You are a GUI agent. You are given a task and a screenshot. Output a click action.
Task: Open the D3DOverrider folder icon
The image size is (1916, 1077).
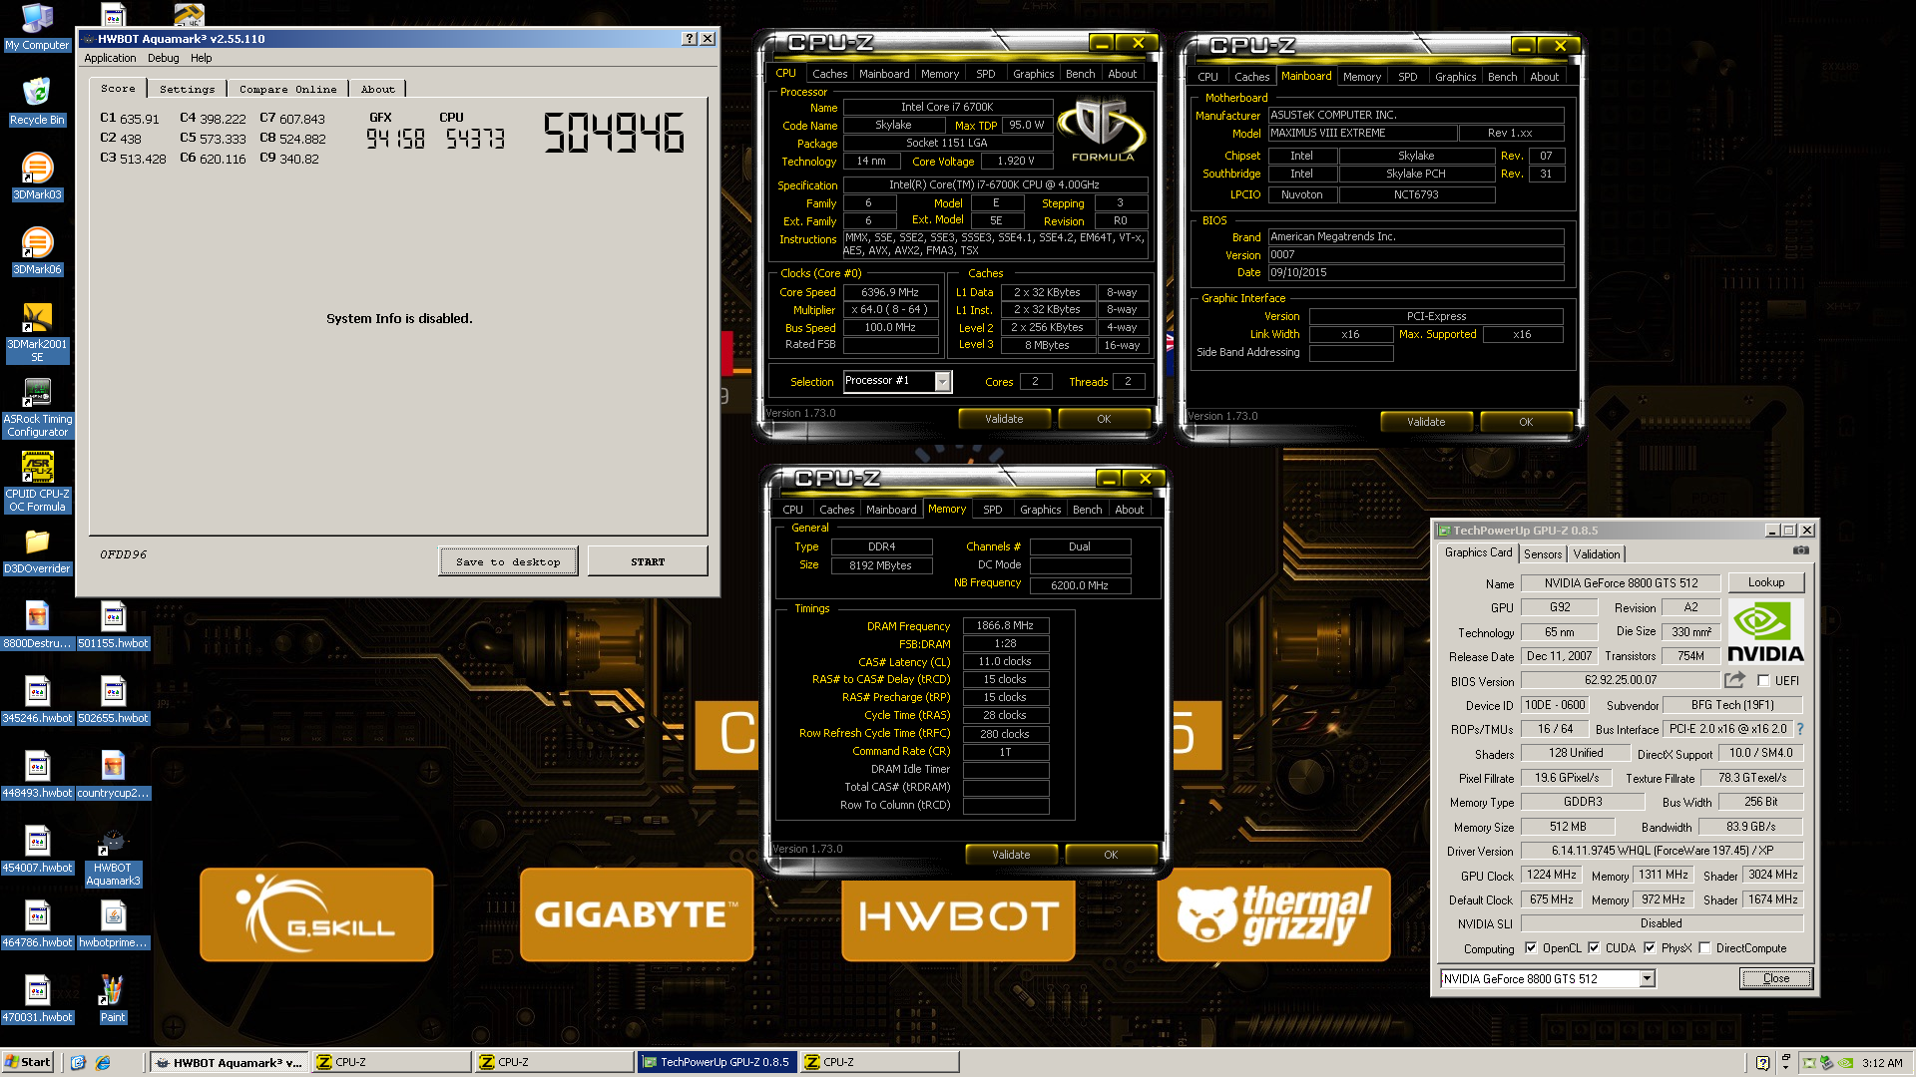pos(37,550)
